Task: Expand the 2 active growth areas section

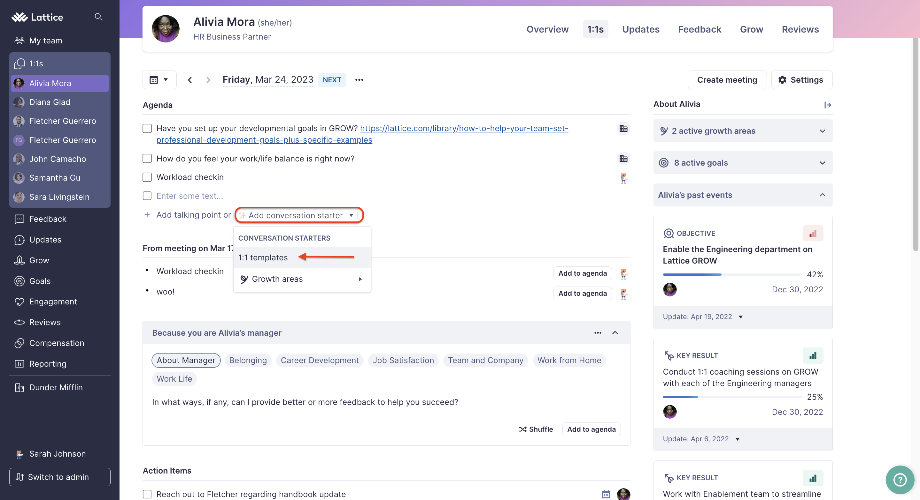Action: pyautogui.click(x=743, y=131)
